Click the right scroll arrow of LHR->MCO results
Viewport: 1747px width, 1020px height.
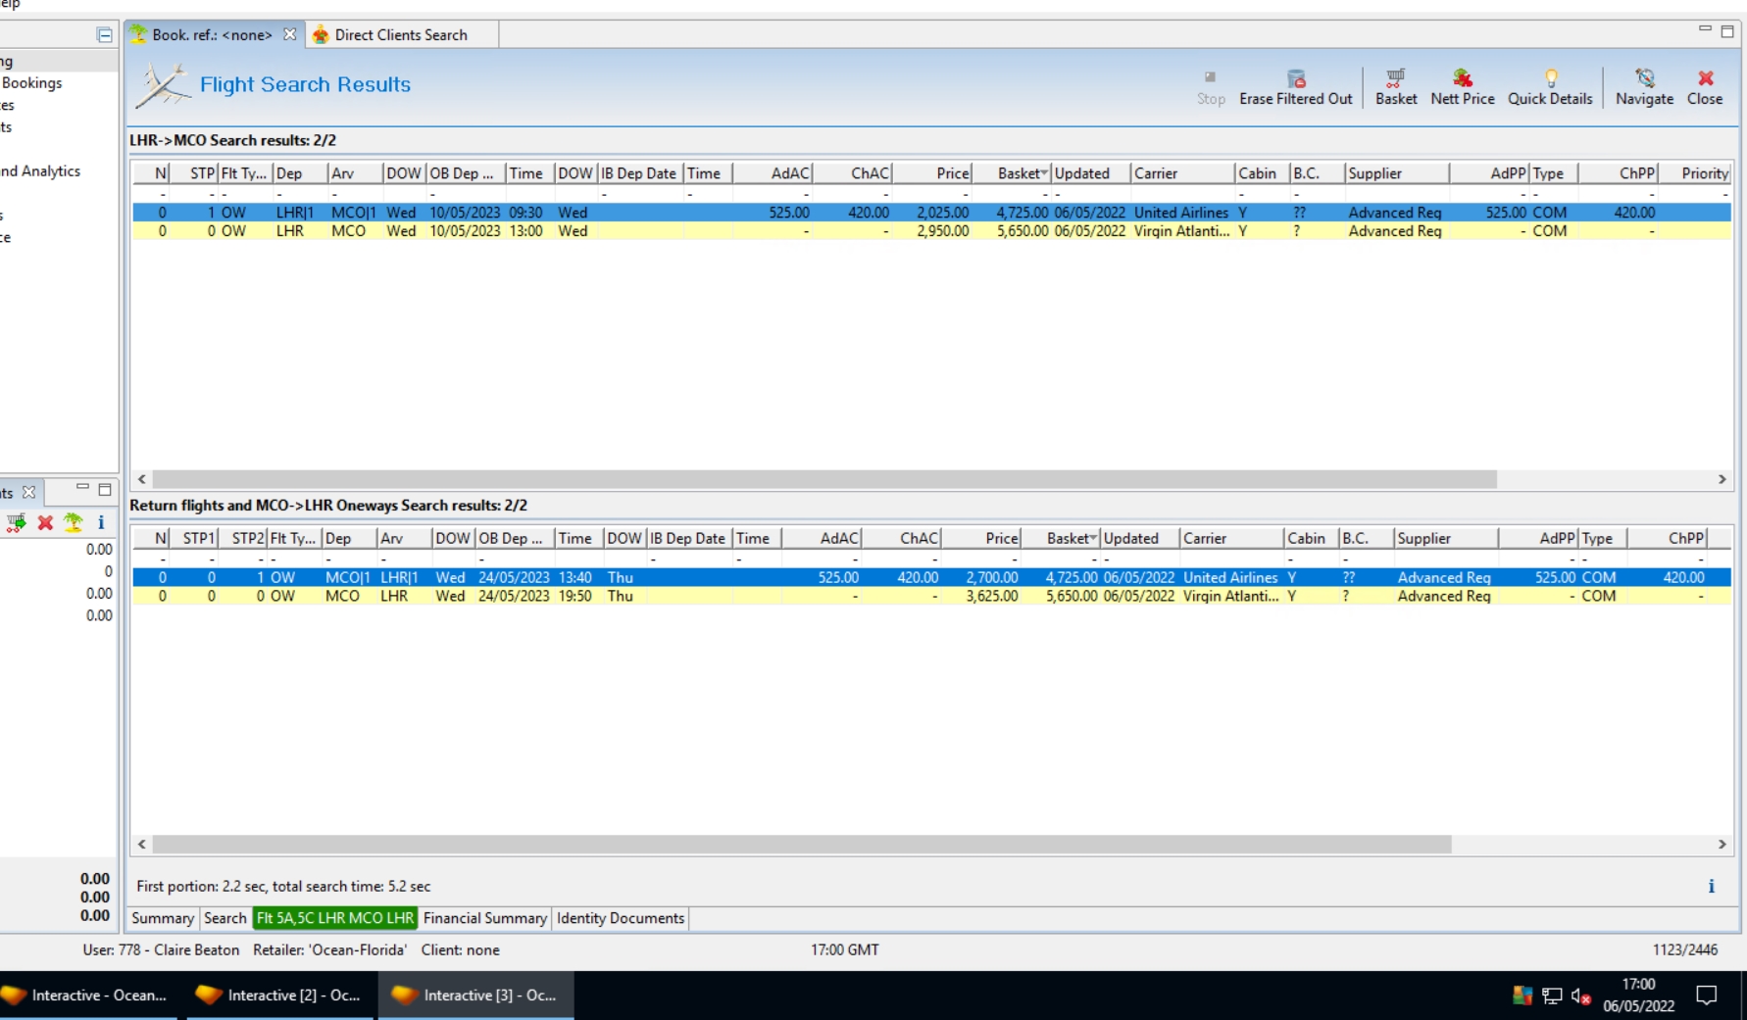[1722, 479]
